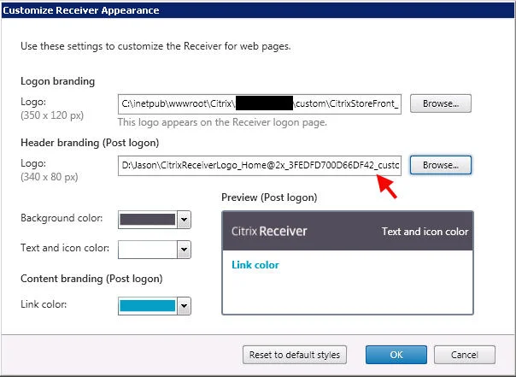The image size is (516, 377).
Task: Click Browse for the Logon branding logo
Action: click(x=441, y=103)
